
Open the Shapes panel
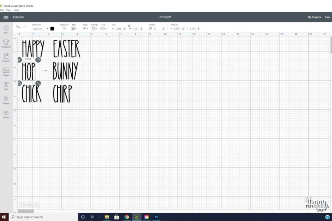click(6, 100)
